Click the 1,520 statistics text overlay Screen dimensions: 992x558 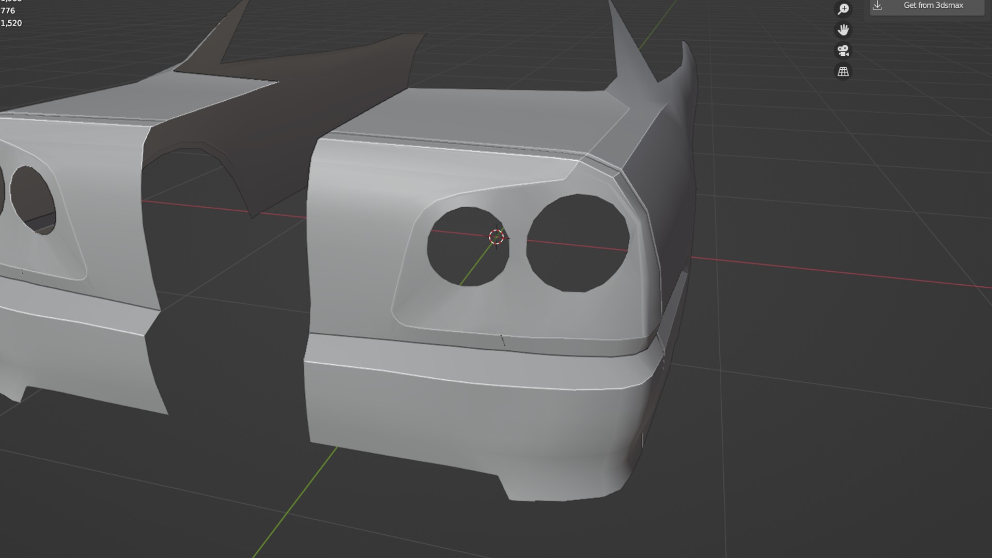click(11, 23)
